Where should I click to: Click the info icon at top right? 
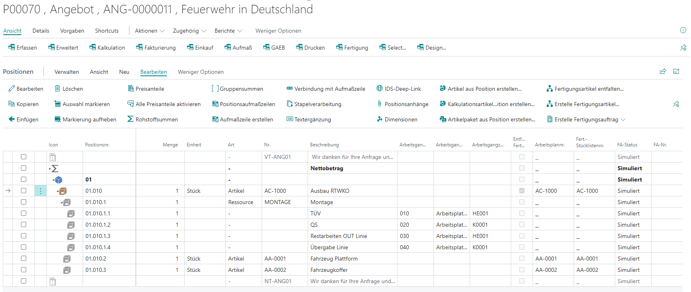pyautogui.click(x=683, y=30)
